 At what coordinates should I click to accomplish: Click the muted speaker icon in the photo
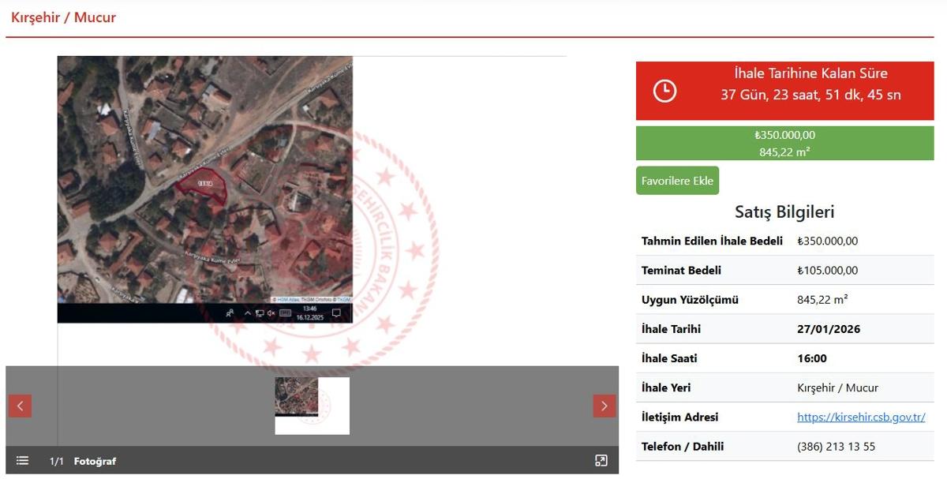click(x=271, y=313)
